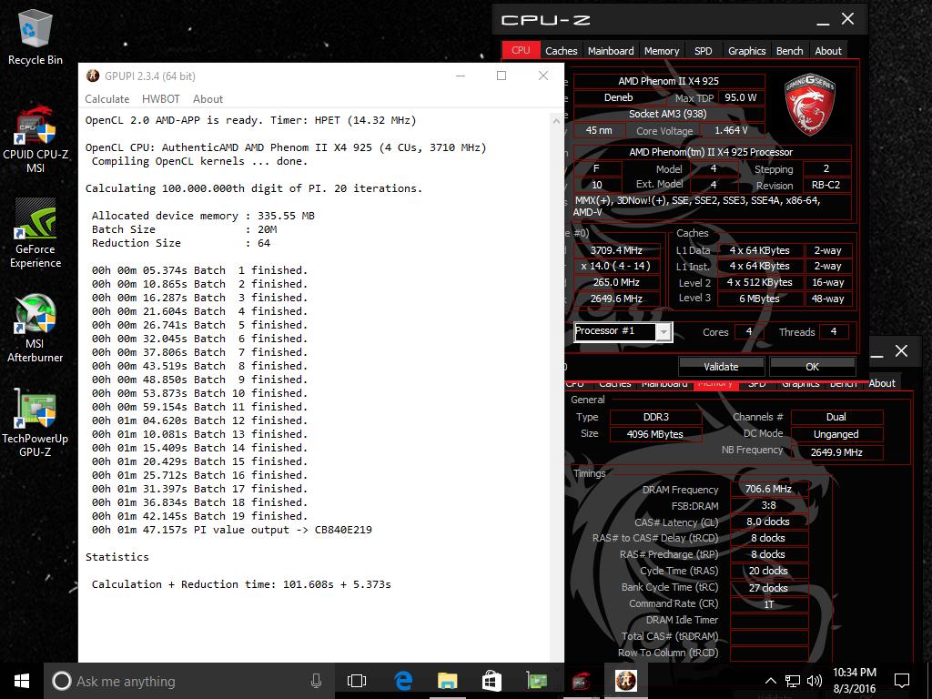Open the Recycle Bin desktop icon
The image size is (932, 699).
click(x=35, y=37)
